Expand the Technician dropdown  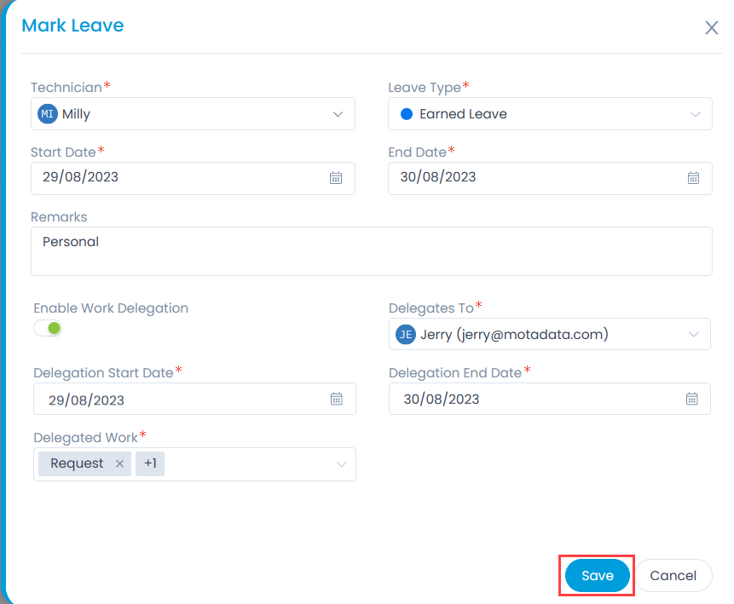point(338,114)
